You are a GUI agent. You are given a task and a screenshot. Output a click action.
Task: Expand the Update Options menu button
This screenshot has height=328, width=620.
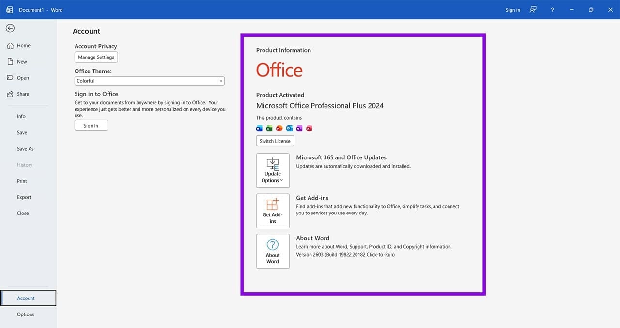pyautogui.click(x=273, y=171)
